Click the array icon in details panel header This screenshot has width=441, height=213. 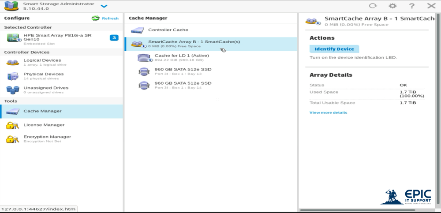pyautogui.click(x=313, y=21)
